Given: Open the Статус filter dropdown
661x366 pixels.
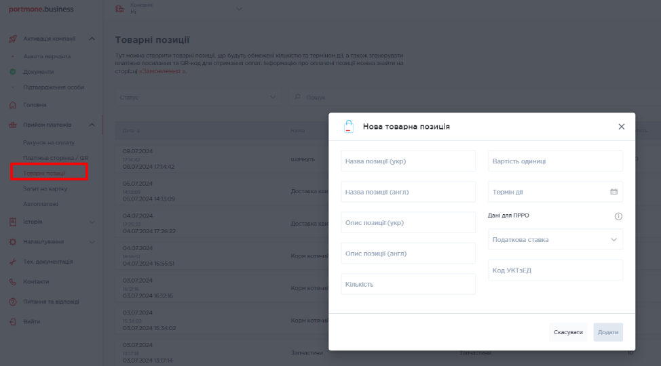Looking at the screenshot, I should [x=198, y=98].
